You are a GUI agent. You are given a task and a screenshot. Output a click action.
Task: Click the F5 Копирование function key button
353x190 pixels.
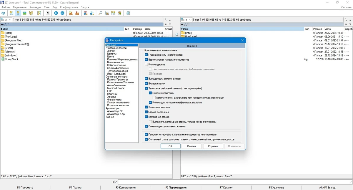126,187
